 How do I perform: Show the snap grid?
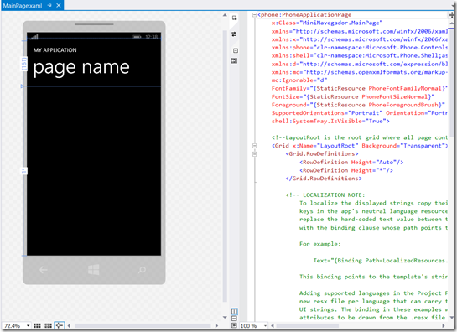[x=37, y=325]
